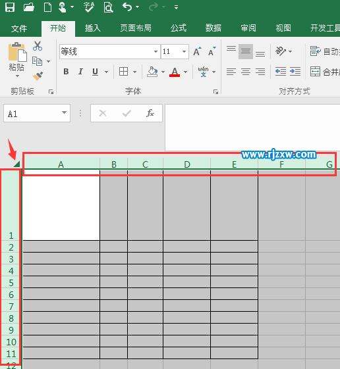Click the Increase Font Size icon
Image resolution: width=340 pixels, height=369 pixels.
pos(197,51)
